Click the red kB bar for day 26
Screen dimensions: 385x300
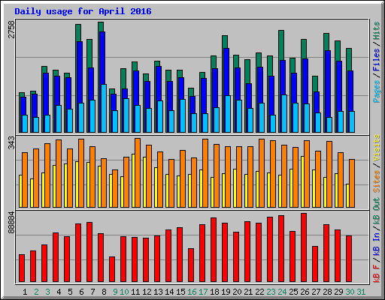(x=304, y=247)
